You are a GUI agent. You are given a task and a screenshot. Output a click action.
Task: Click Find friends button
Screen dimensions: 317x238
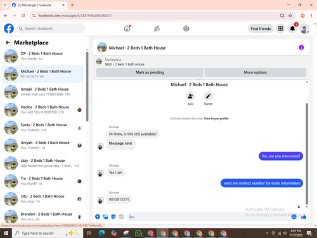[x=261, y=29]
